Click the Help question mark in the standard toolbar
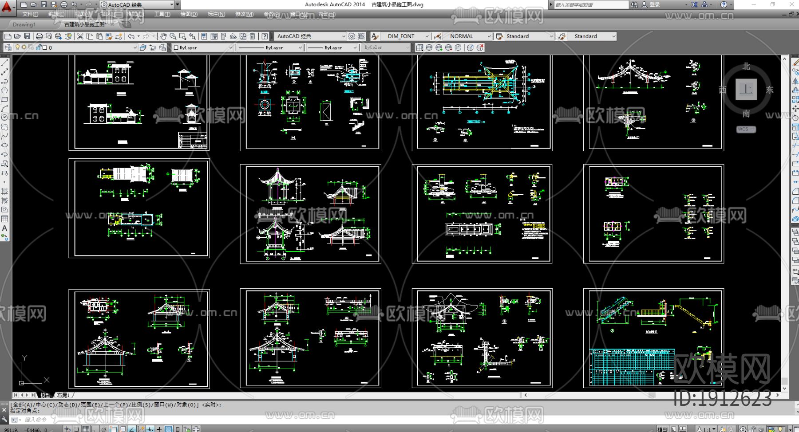Viewport: 799px width, 432px height. [x=265, y=36]
